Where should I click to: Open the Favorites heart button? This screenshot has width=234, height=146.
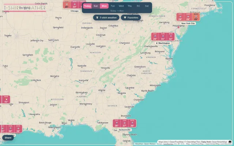click(131, 18)
